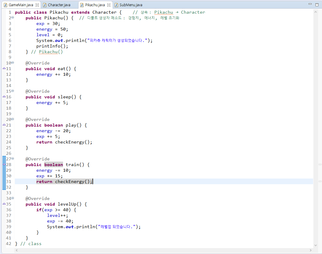Click the override marker beside line 28
Viewport: 322px width, 254px height.
(x=4, y=164)
